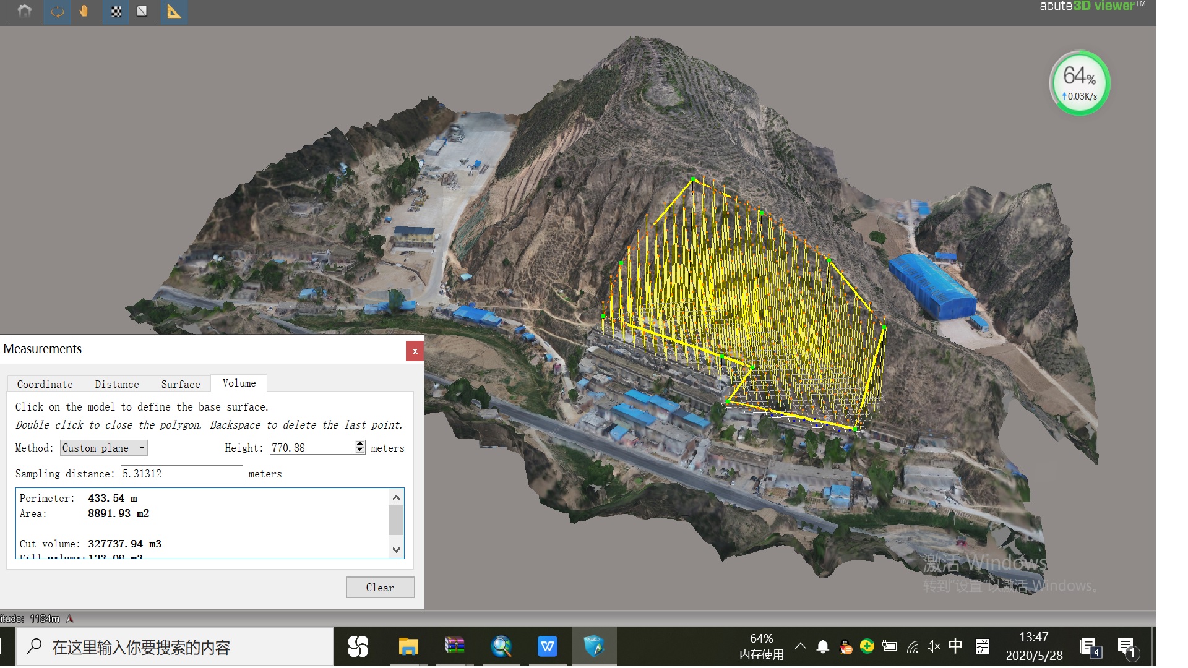Select the Pan hand tool
This screenshot has height=668, width=1188.
coord(84,11)
